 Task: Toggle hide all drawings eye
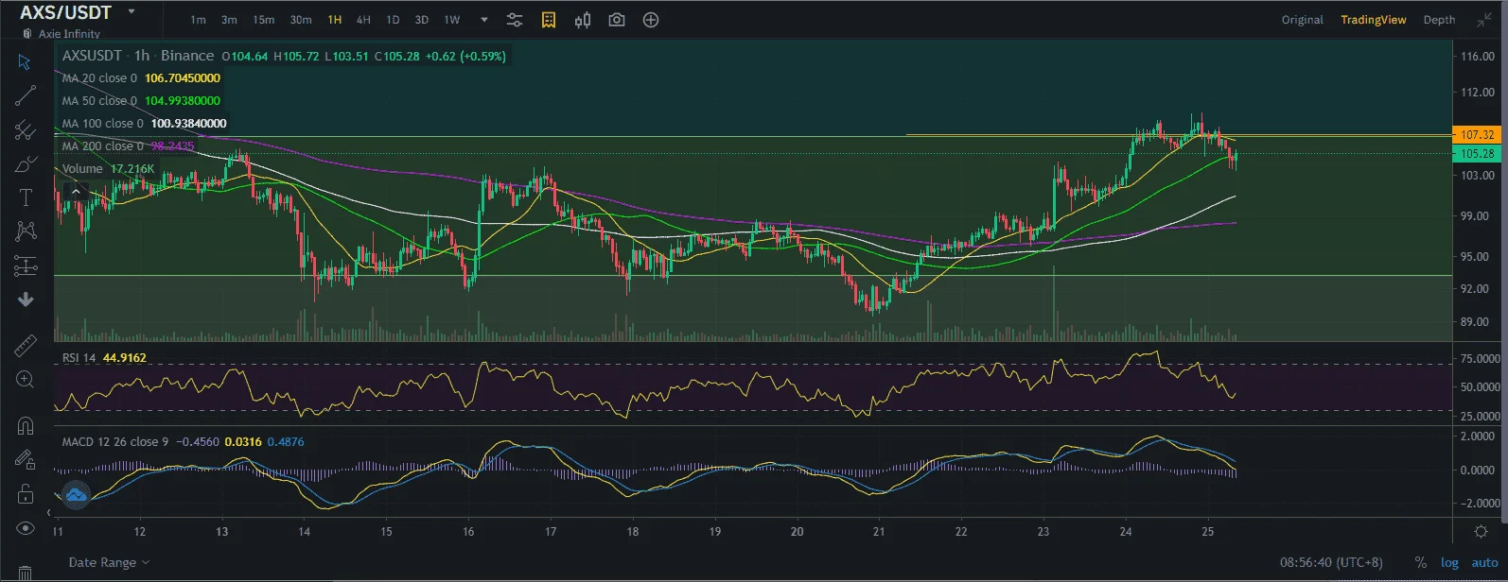point(25,528)
